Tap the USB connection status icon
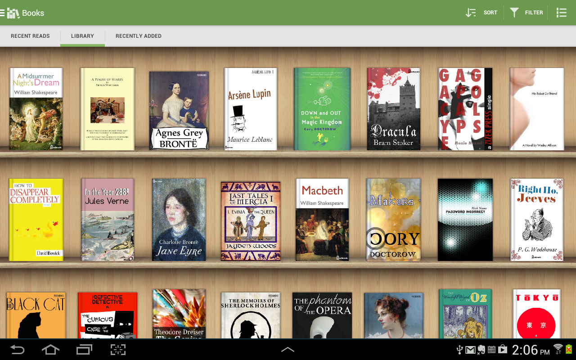Viewport: 576px width, 360px height. 459,350
